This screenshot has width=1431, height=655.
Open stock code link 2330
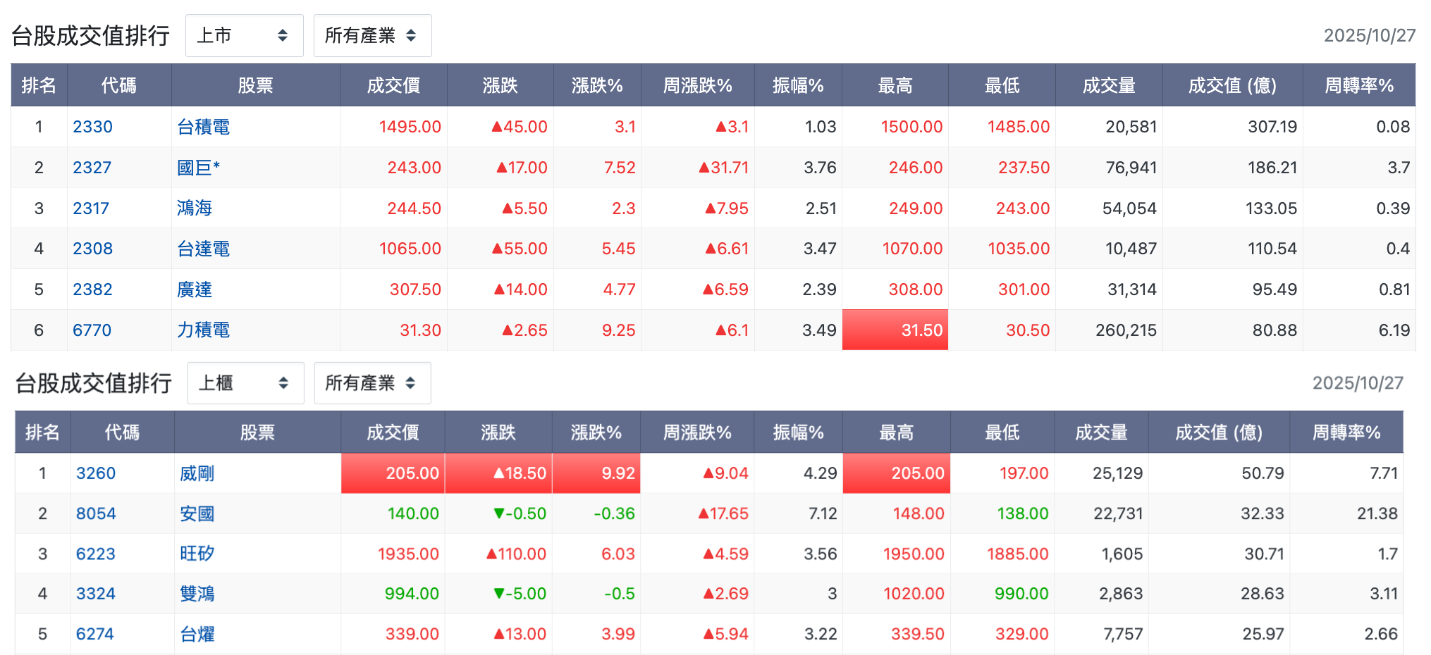tap(92, 127)
